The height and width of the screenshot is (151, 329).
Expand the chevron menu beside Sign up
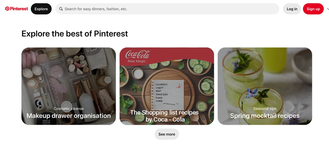pyautogui.click(x=328, y=9)
